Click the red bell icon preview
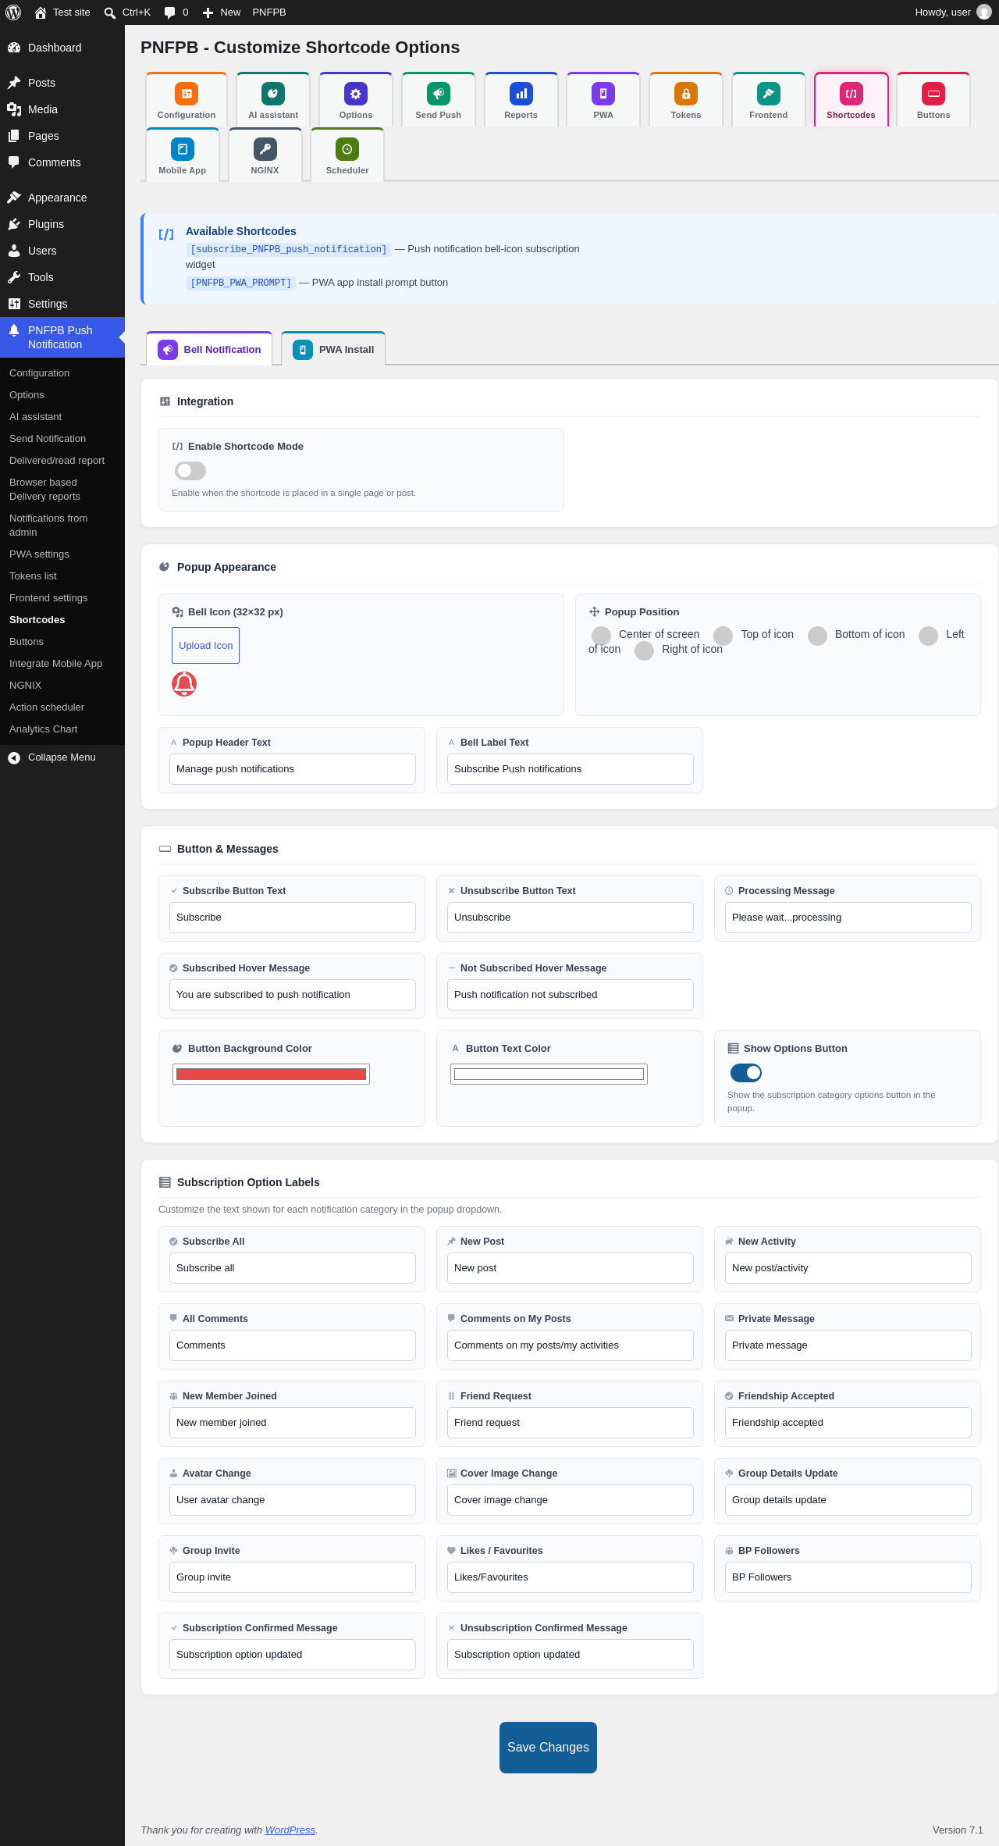This screenshot has height=1846, width=999. tap(184, 684)
